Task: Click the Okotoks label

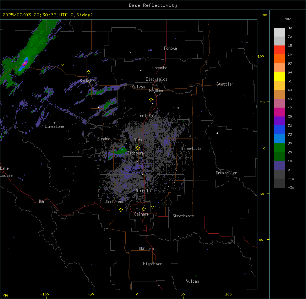Action: 146,249
